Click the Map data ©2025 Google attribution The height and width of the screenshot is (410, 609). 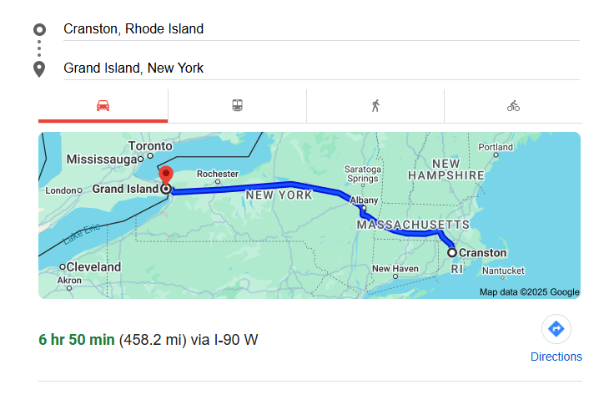529,291
